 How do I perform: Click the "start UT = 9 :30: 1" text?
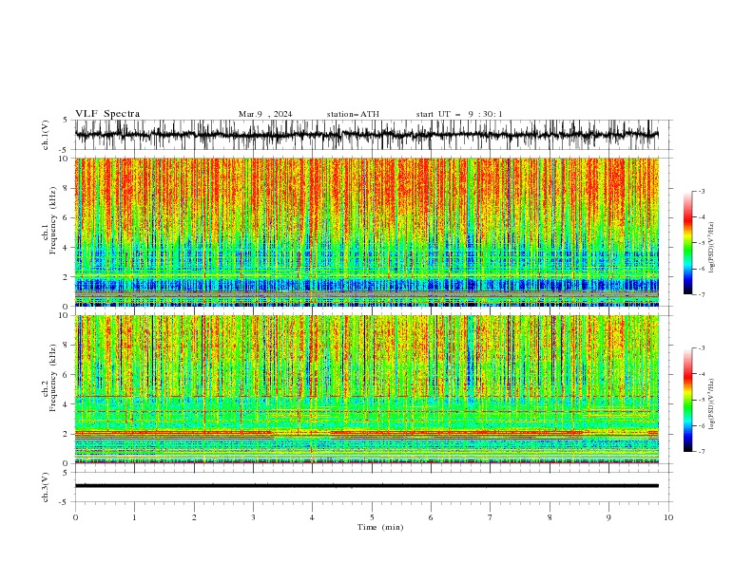pyautogui.click(x=459, y=114)
